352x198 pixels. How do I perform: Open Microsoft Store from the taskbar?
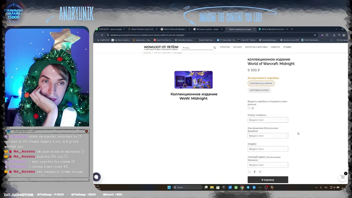point(218,187)
